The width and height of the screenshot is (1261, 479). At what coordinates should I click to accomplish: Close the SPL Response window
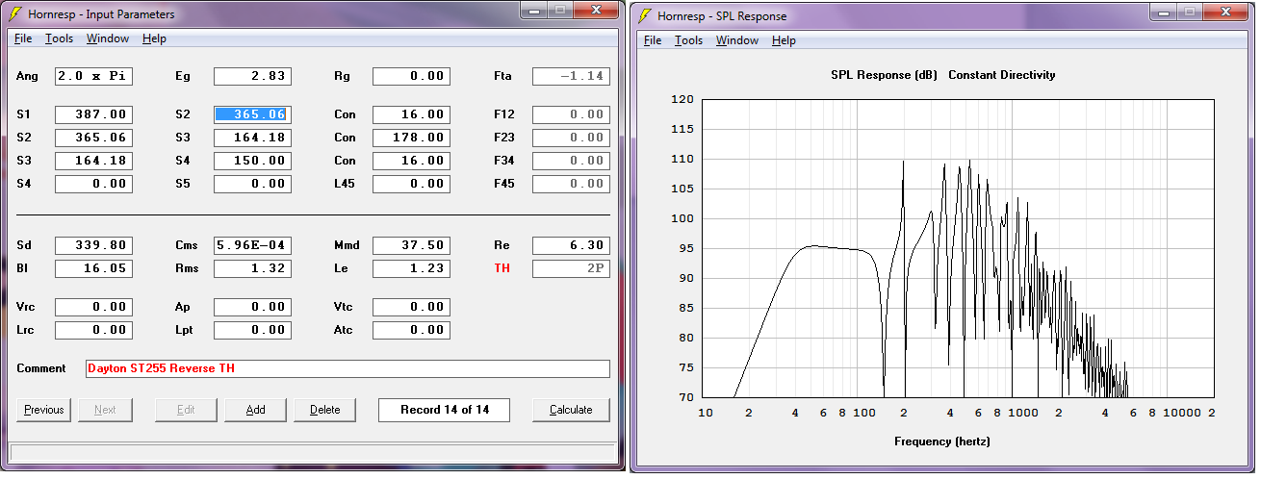point(1226,11)
